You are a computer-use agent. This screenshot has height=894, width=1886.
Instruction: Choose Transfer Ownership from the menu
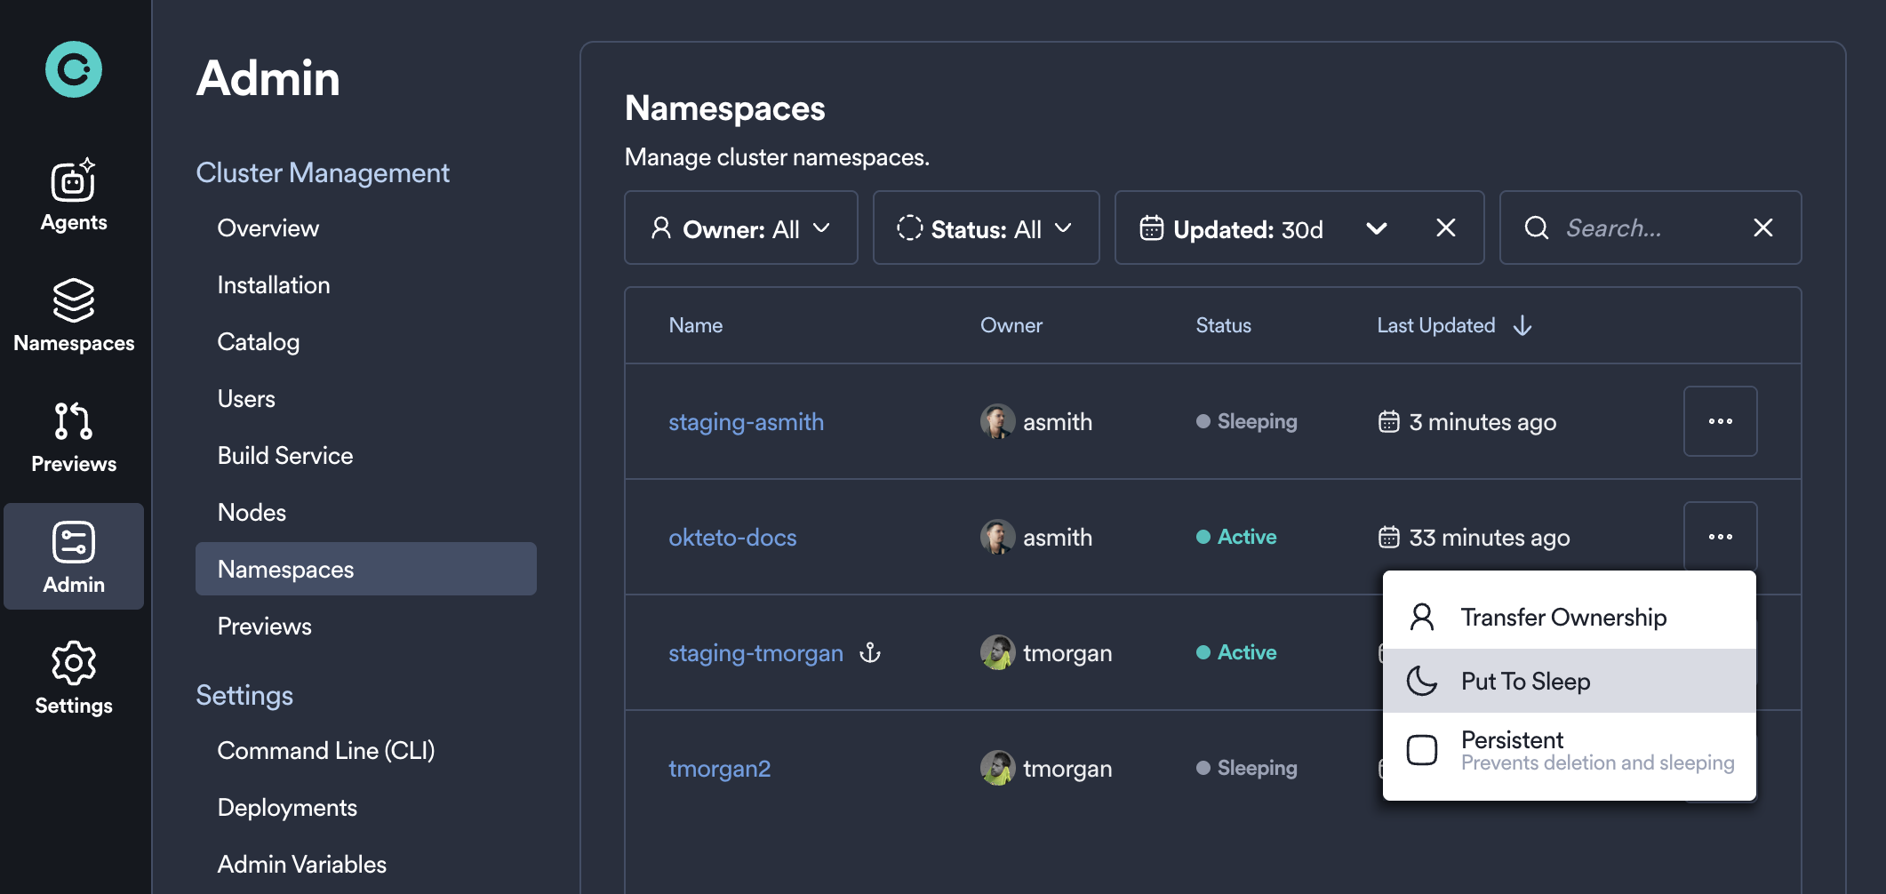click(x=1563, y=617)
